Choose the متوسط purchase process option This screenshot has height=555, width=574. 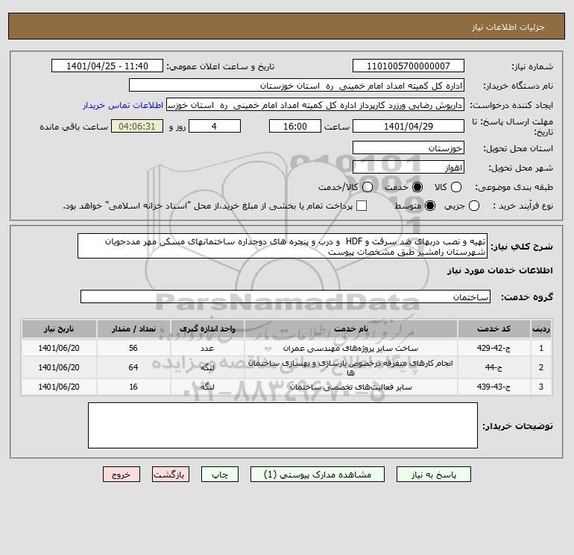click(430, 206)
